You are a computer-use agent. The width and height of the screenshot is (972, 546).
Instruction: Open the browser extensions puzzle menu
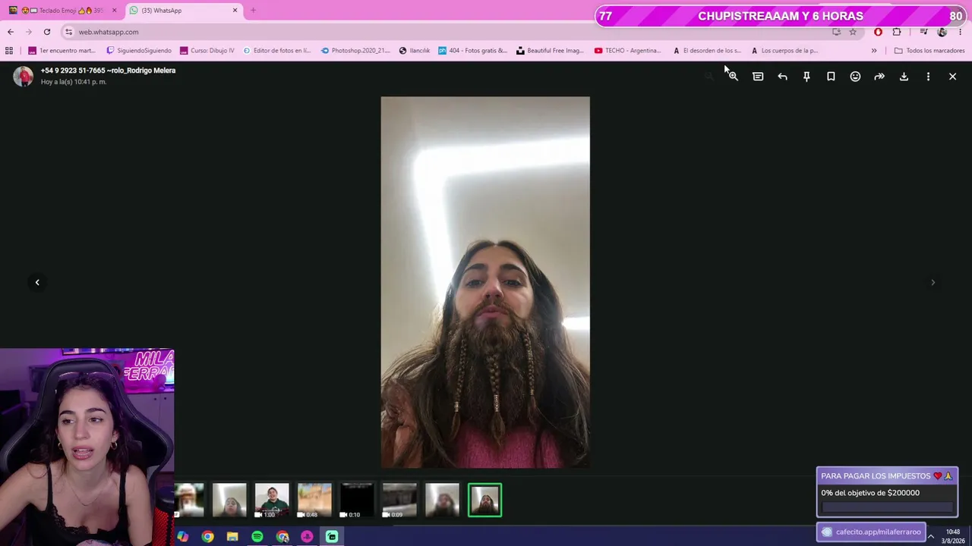897,32
